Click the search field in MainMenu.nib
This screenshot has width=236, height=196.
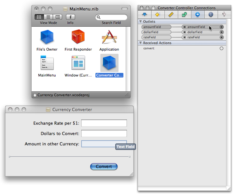pos(111,17)
